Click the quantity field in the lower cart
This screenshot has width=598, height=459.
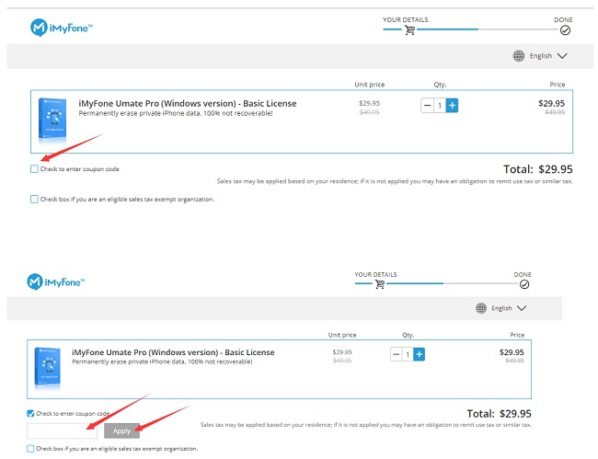click(x=408, y=354)
